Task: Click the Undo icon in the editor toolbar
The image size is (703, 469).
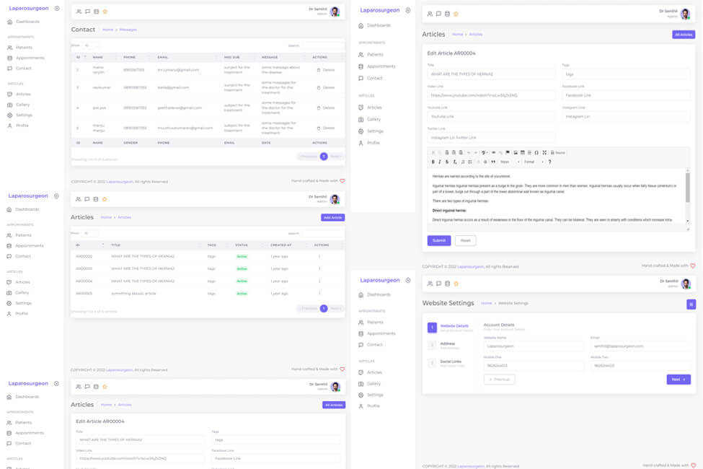Action: click(x=468, y=152)
